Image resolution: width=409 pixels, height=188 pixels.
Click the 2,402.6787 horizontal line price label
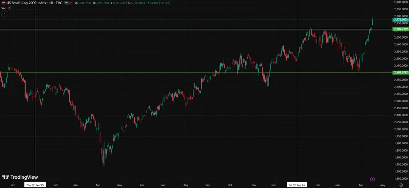pos(400,73)
